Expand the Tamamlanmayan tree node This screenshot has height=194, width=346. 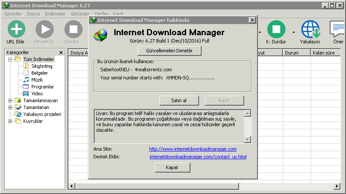(x=10, y=100)
